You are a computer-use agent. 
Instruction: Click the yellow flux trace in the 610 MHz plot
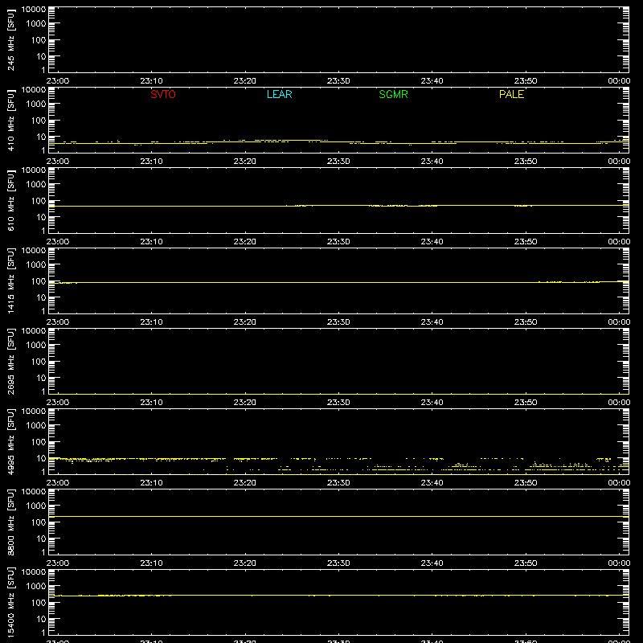338,206
